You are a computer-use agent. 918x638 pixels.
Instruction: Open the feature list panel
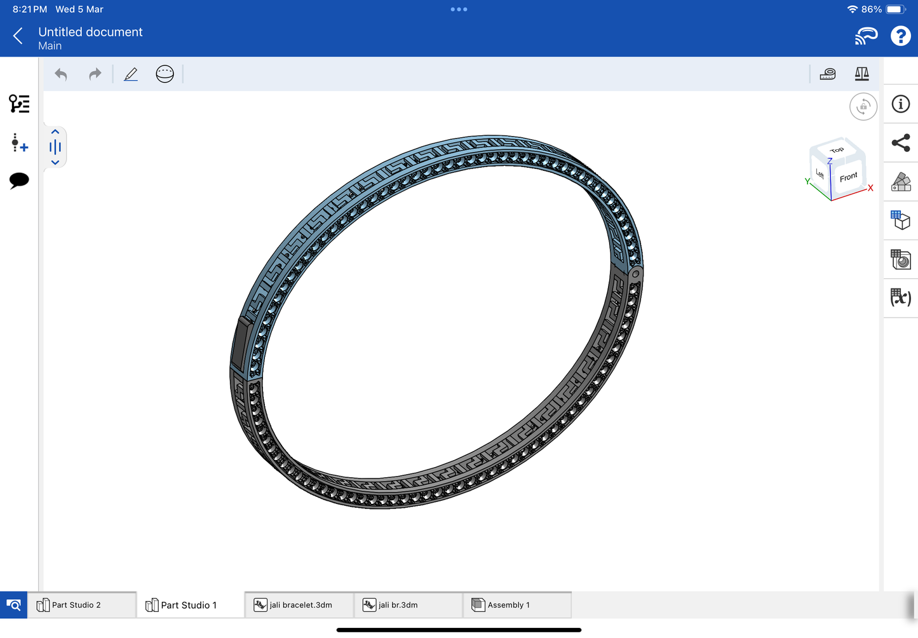click(19, 104)
